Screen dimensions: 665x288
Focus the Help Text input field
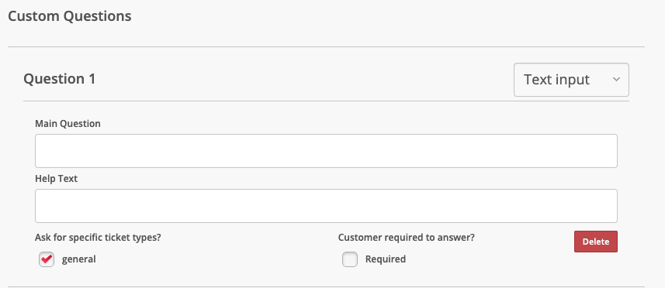tap(326, 206)
